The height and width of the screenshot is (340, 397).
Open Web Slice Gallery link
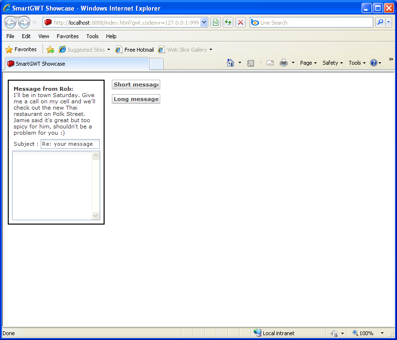point(183,50)
